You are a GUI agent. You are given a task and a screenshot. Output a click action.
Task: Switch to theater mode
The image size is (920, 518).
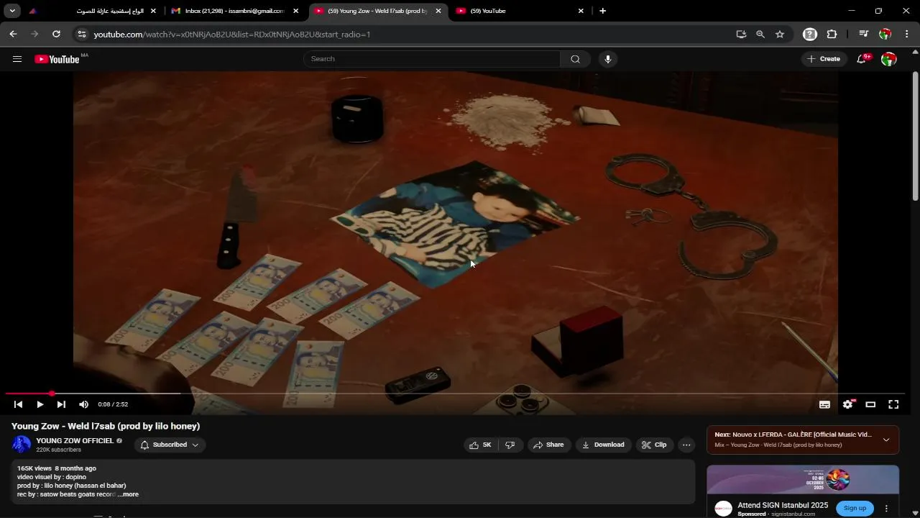870,404
